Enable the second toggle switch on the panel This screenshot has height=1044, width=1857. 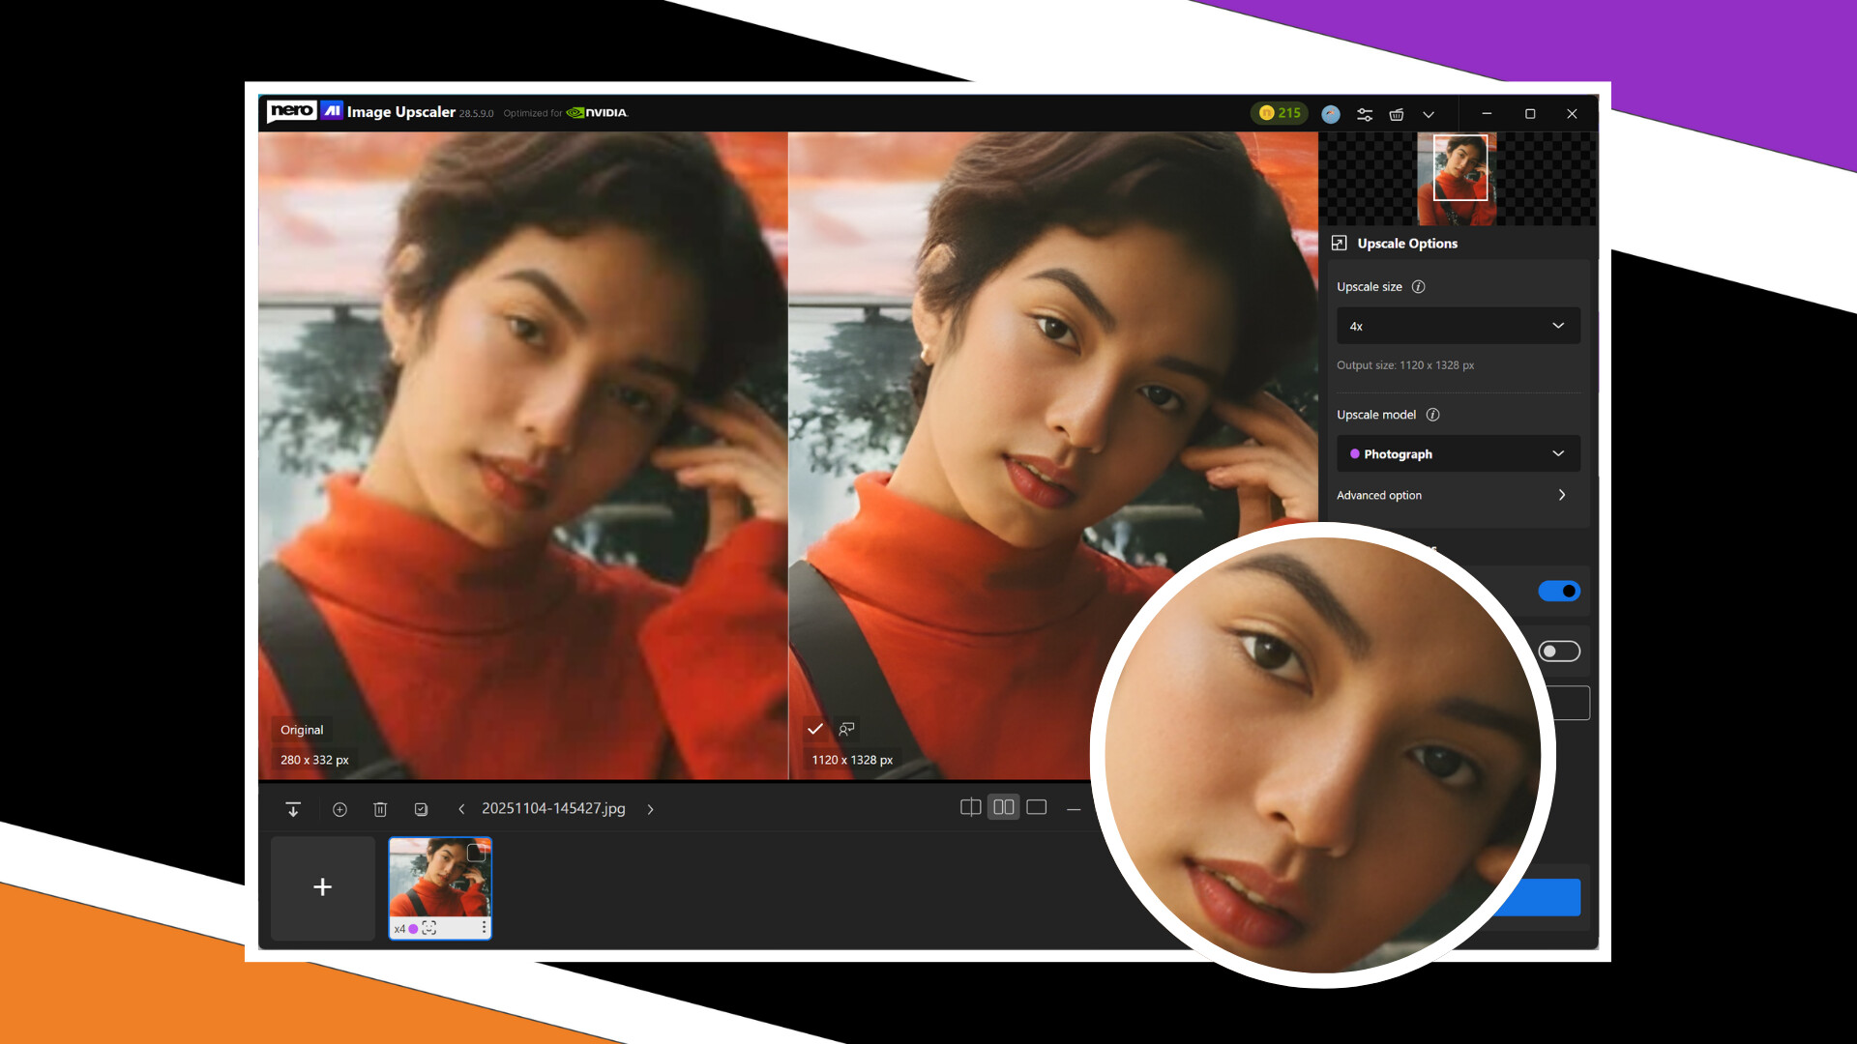point(1558,651)
